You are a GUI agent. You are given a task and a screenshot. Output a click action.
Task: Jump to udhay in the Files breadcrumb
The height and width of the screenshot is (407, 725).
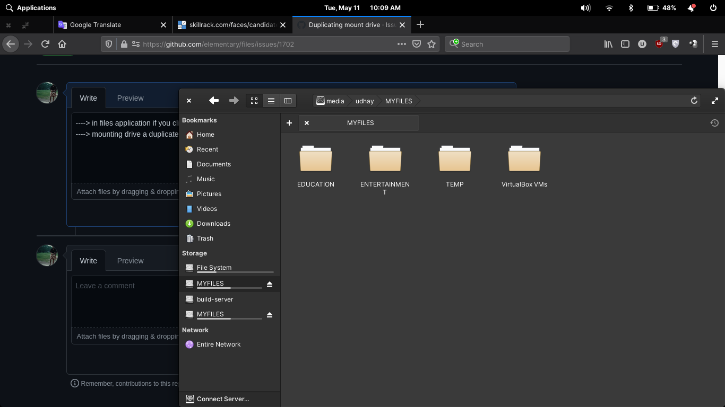click(365, 101)
